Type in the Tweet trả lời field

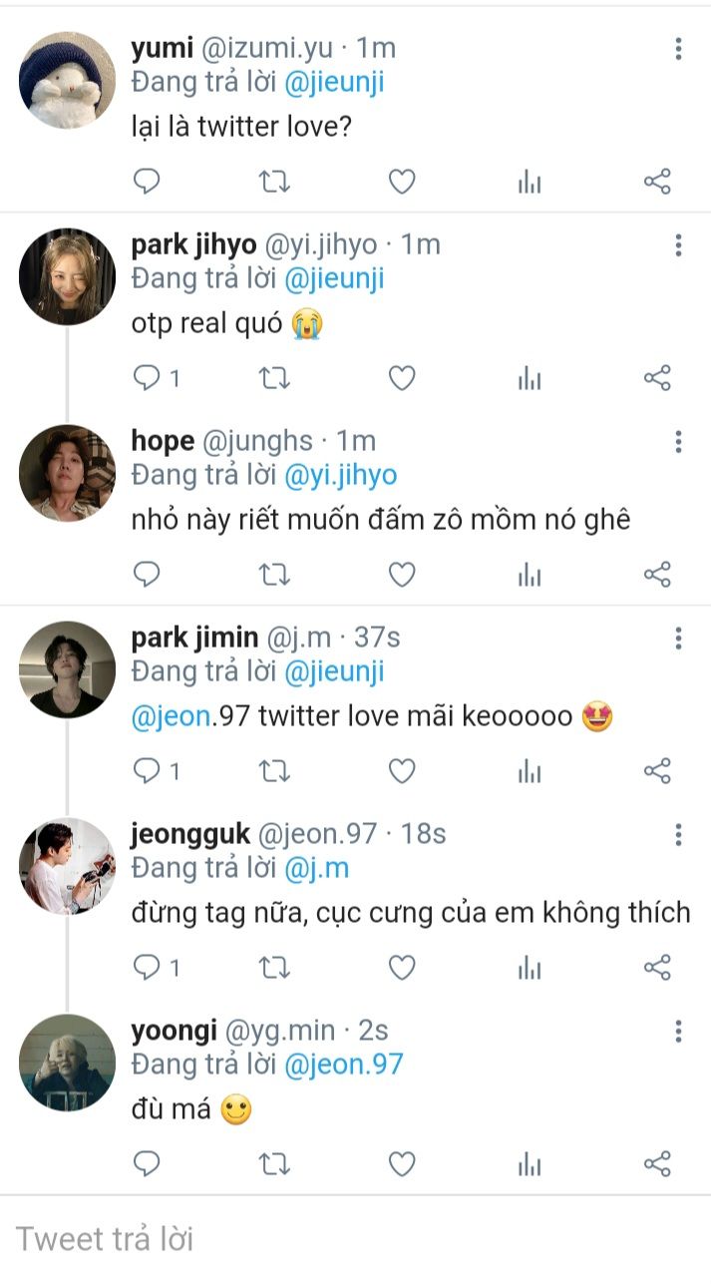click(x=355, y=1239)
